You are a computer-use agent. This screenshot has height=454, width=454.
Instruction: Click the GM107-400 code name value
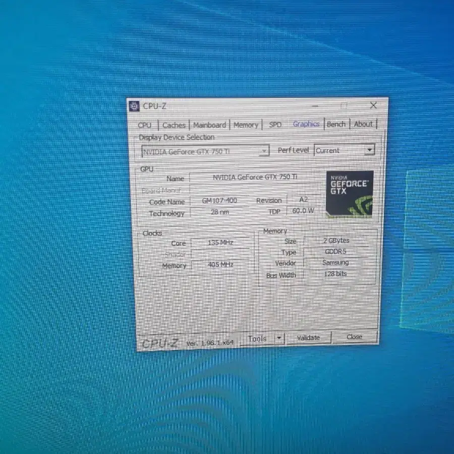(219, 201)
